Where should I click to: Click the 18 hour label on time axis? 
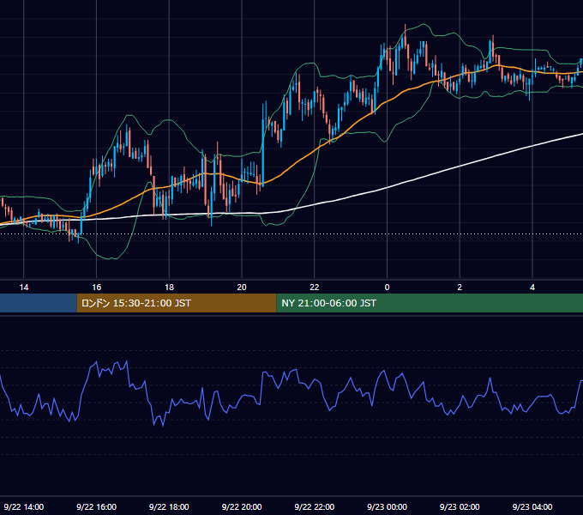click(x=169, y=288)
